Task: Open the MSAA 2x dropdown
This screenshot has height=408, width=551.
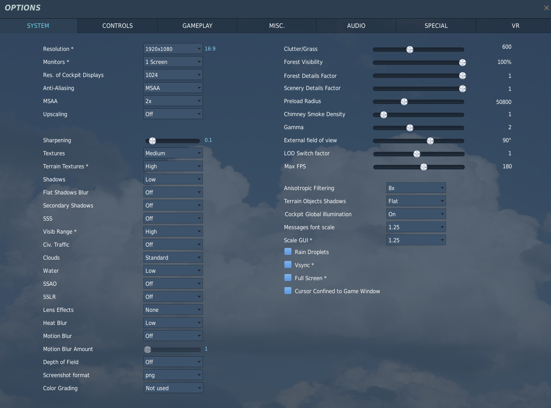Action: (173, 101)
